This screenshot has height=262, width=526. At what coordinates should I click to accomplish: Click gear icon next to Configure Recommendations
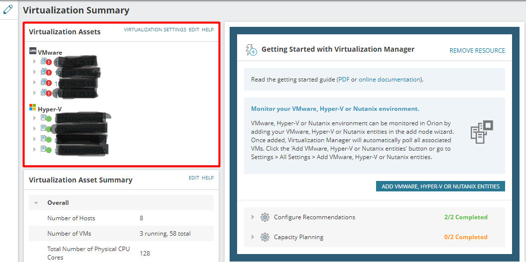[265, 217]
